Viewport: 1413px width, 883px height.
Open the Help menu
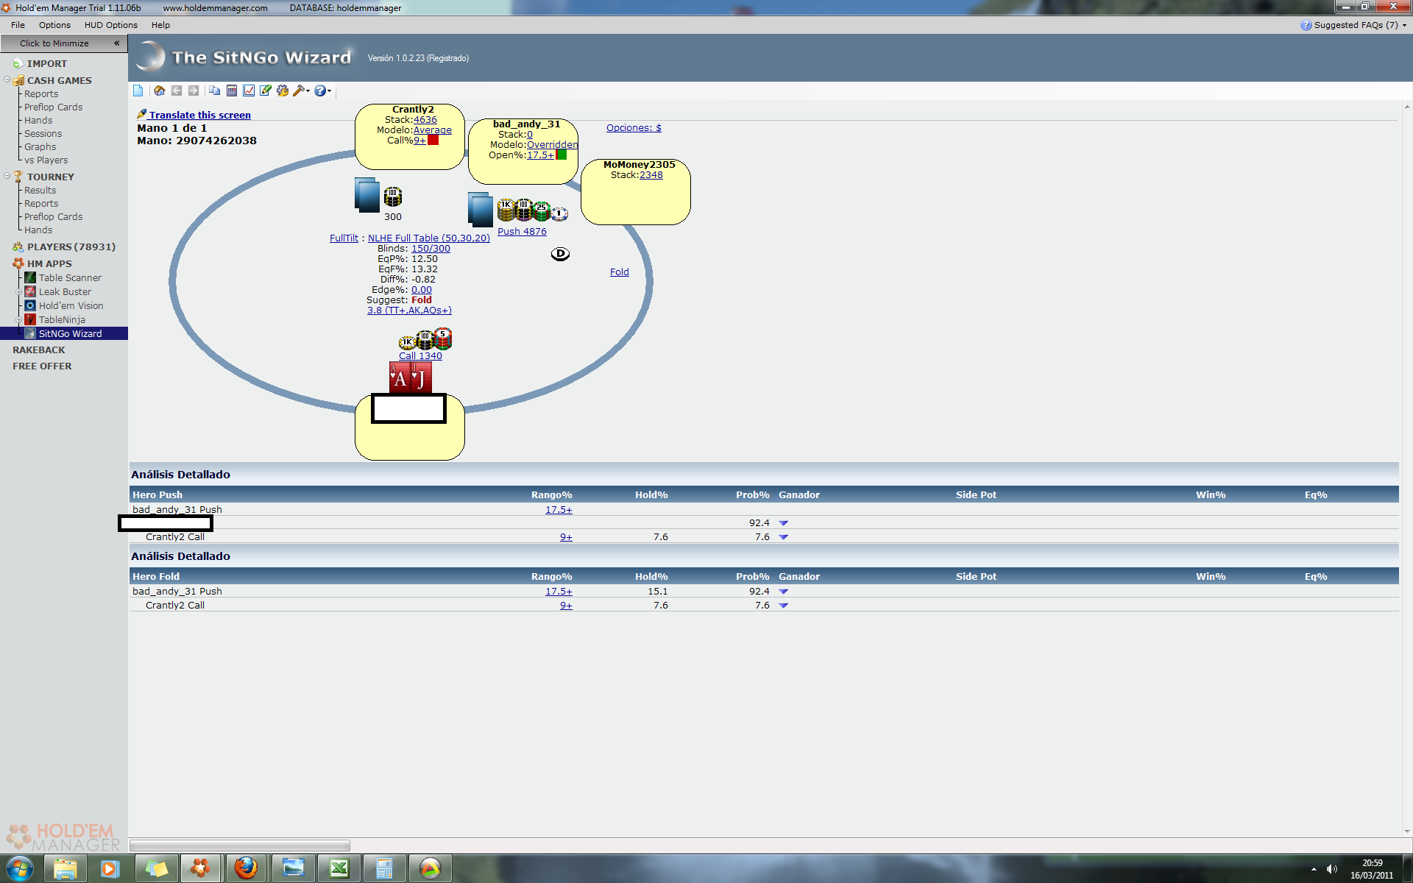click(x=160, y=25)
